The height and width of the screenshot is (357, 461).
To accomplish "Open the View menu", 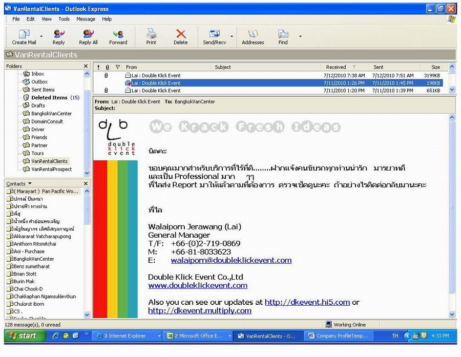I will (x=47, y=19).
